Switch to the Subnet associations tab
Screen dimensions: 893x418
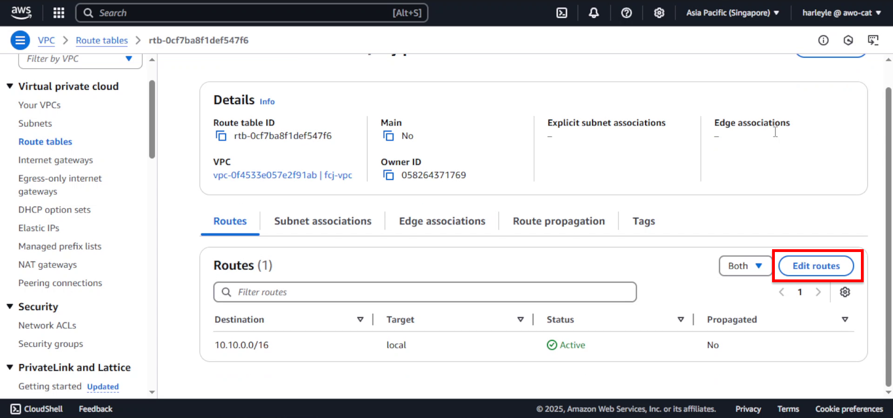[323, 221]
